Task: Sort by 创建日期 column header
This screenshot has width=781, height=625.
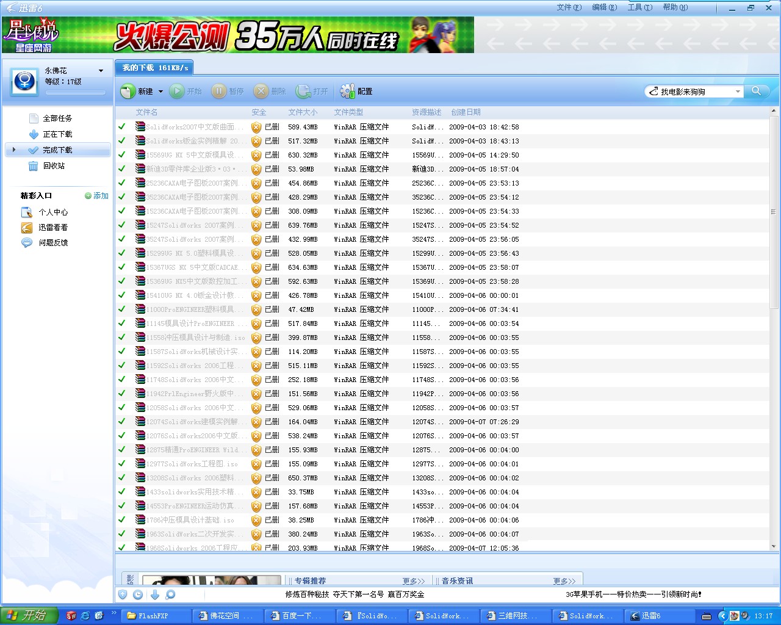Action: pyautogui.click(x=466, y=112)
